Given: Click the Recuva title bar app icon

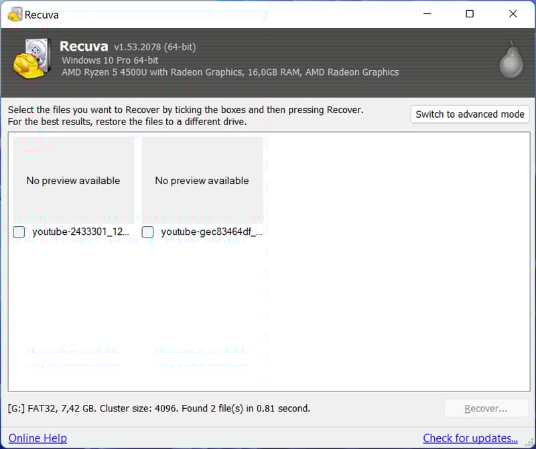Looking at the screenshot, I should [x=15, y=14].
